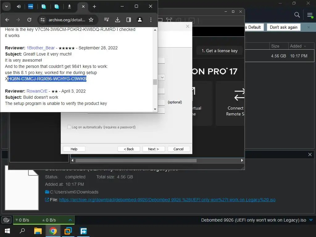Screen dimensions: 316x237
Task: Expand the speed panel chevron
Action: (x=70, y=220)
